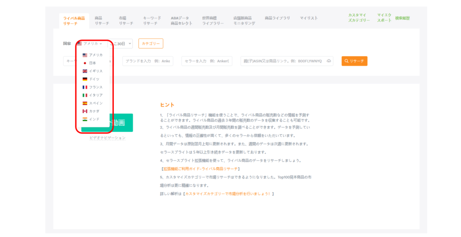Switch to 市場リサーチ tab
461x237 pixels.
[x=126, y=21]
